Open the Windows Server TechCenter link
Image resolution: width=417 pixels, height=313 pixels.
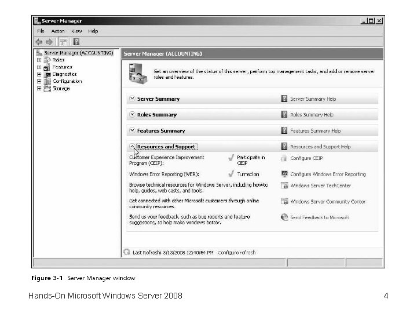(x=320, y=186)
